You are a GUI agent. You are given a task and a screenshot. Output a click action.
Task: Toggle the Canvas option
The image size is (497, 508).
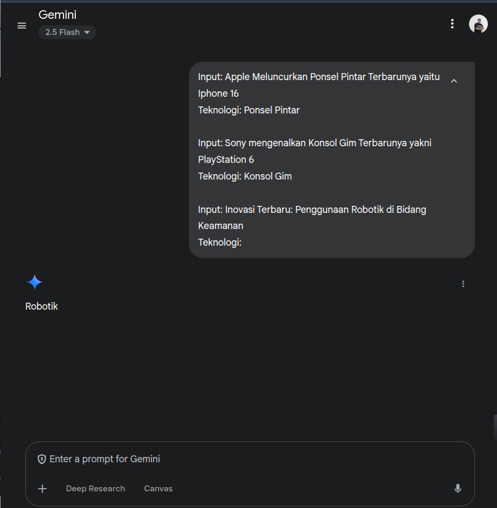[158, 489]
